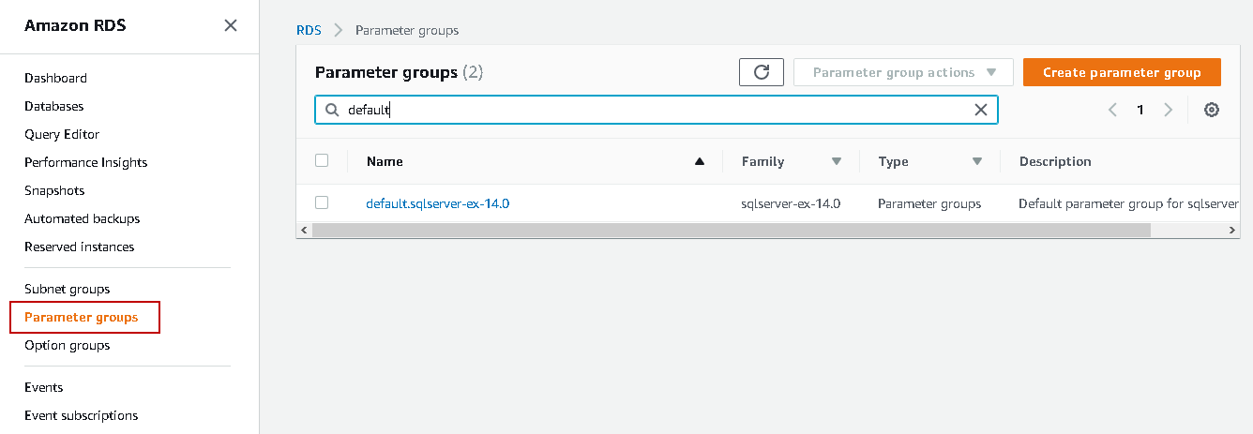Go to next results page arrow

1168,110
